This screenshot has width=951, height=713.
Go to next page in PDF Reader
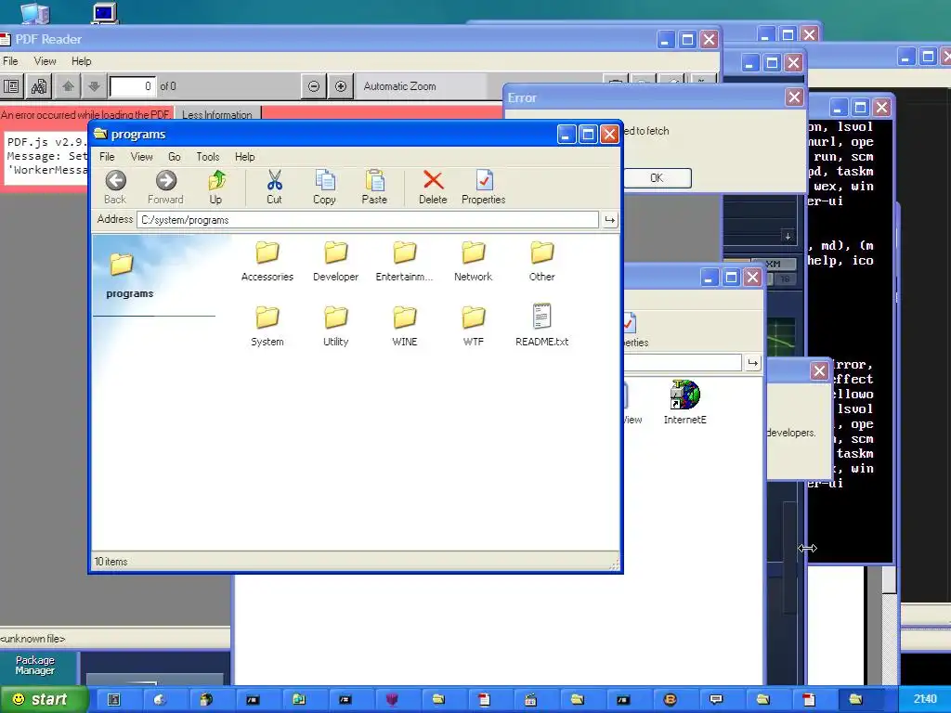[94, 86]
